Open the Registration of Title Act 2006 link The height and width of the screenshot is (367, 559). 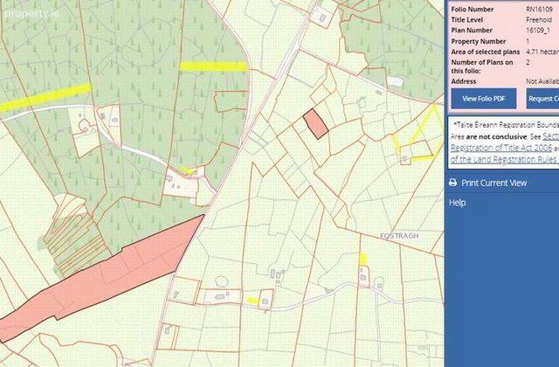tap(501, 148)
